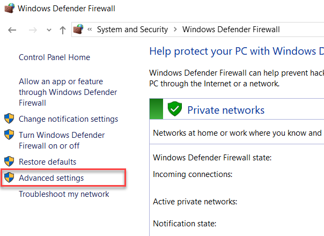
Task: Open Control Panel Home link
Action: point(54,57)
